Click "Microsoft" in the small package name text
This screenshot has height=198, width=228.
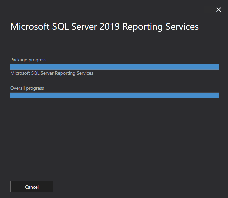click(x=20, y=73)
